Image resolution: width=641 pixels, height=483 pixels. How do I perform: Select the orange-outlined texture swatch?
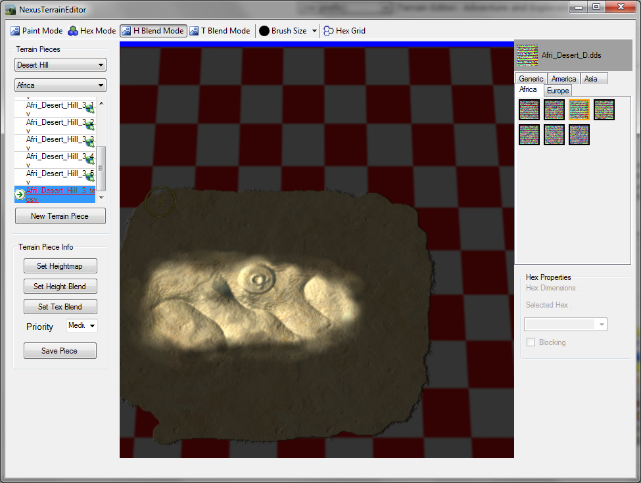tap(579, 110)
